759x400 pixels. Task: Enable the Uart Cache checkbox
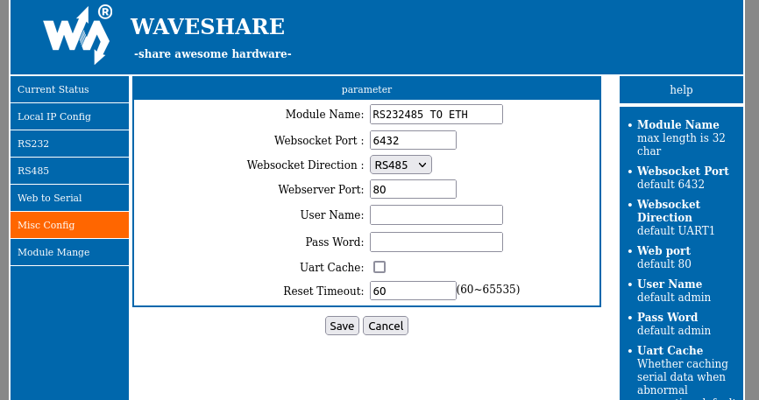379,267
